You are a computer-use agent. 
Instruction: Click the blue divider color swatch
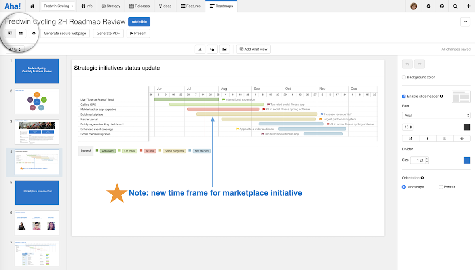[x=467, y=160]
